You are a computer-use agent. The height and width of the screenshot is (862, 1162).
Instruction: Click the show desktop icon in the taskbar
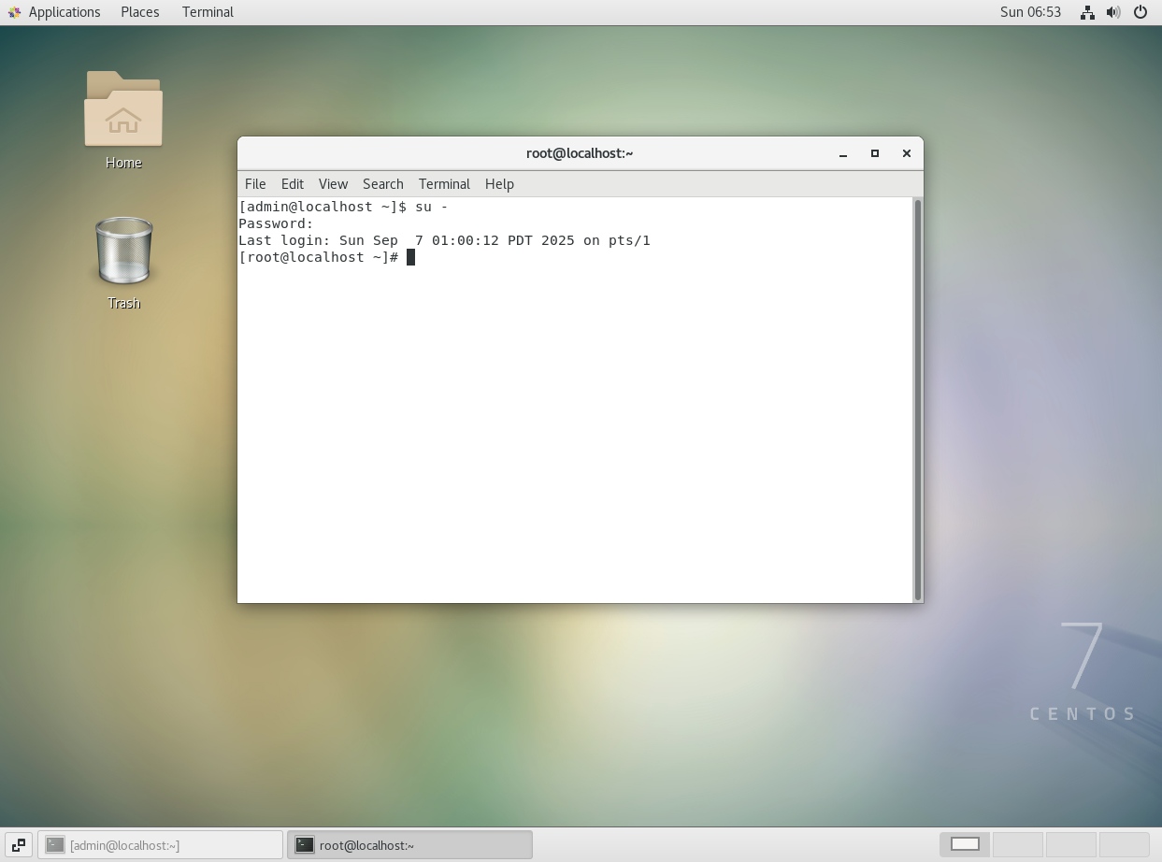pos(19,845)
